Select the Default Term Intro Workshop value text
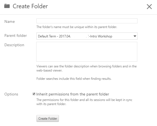Image resolution: width=157 pixels, height=126 pixels. click(75, 36)
